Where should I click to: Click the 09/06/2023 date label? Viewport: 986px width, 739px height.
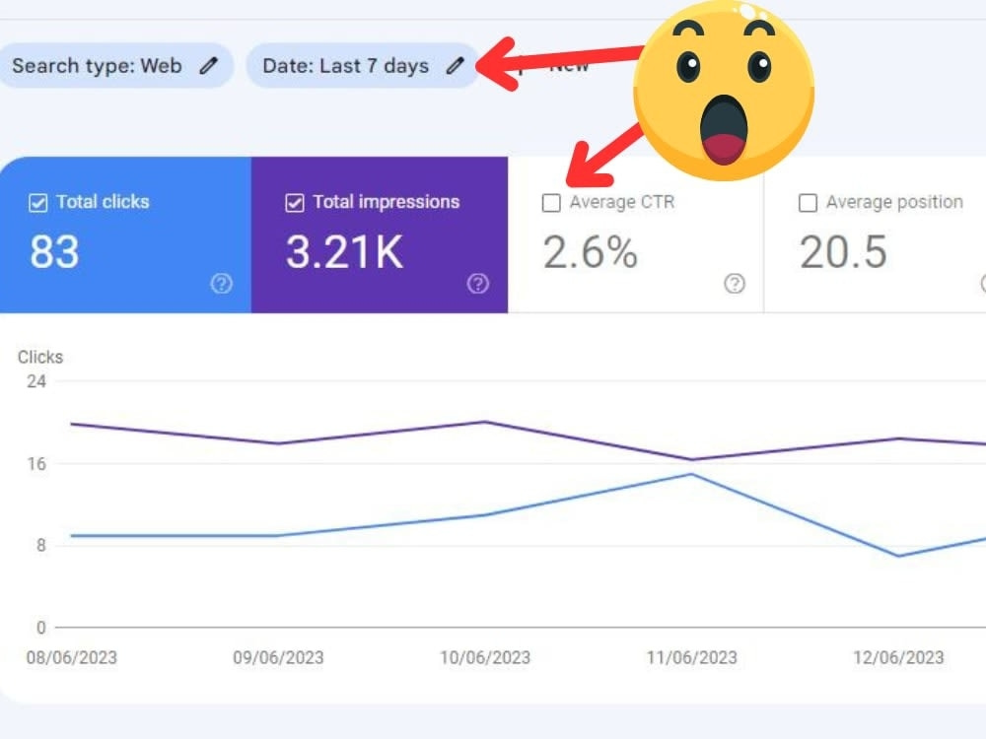point(278,657)
